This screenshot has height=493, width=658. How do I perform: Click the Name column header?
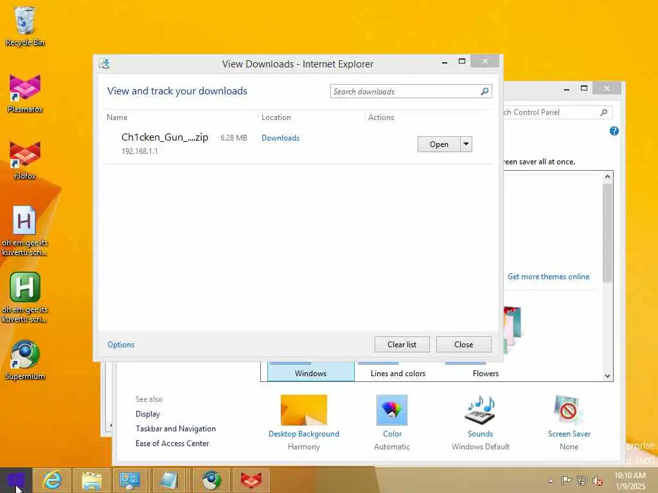117,117
